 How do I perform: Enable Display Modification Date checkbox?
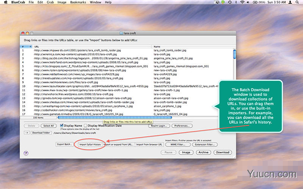[85, 125]
